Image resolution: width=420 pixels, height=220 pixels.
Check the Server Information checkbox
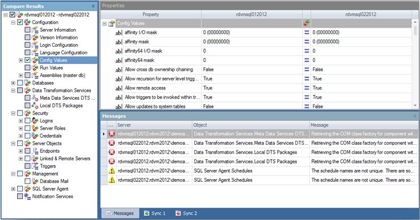(x=27, y=30)
